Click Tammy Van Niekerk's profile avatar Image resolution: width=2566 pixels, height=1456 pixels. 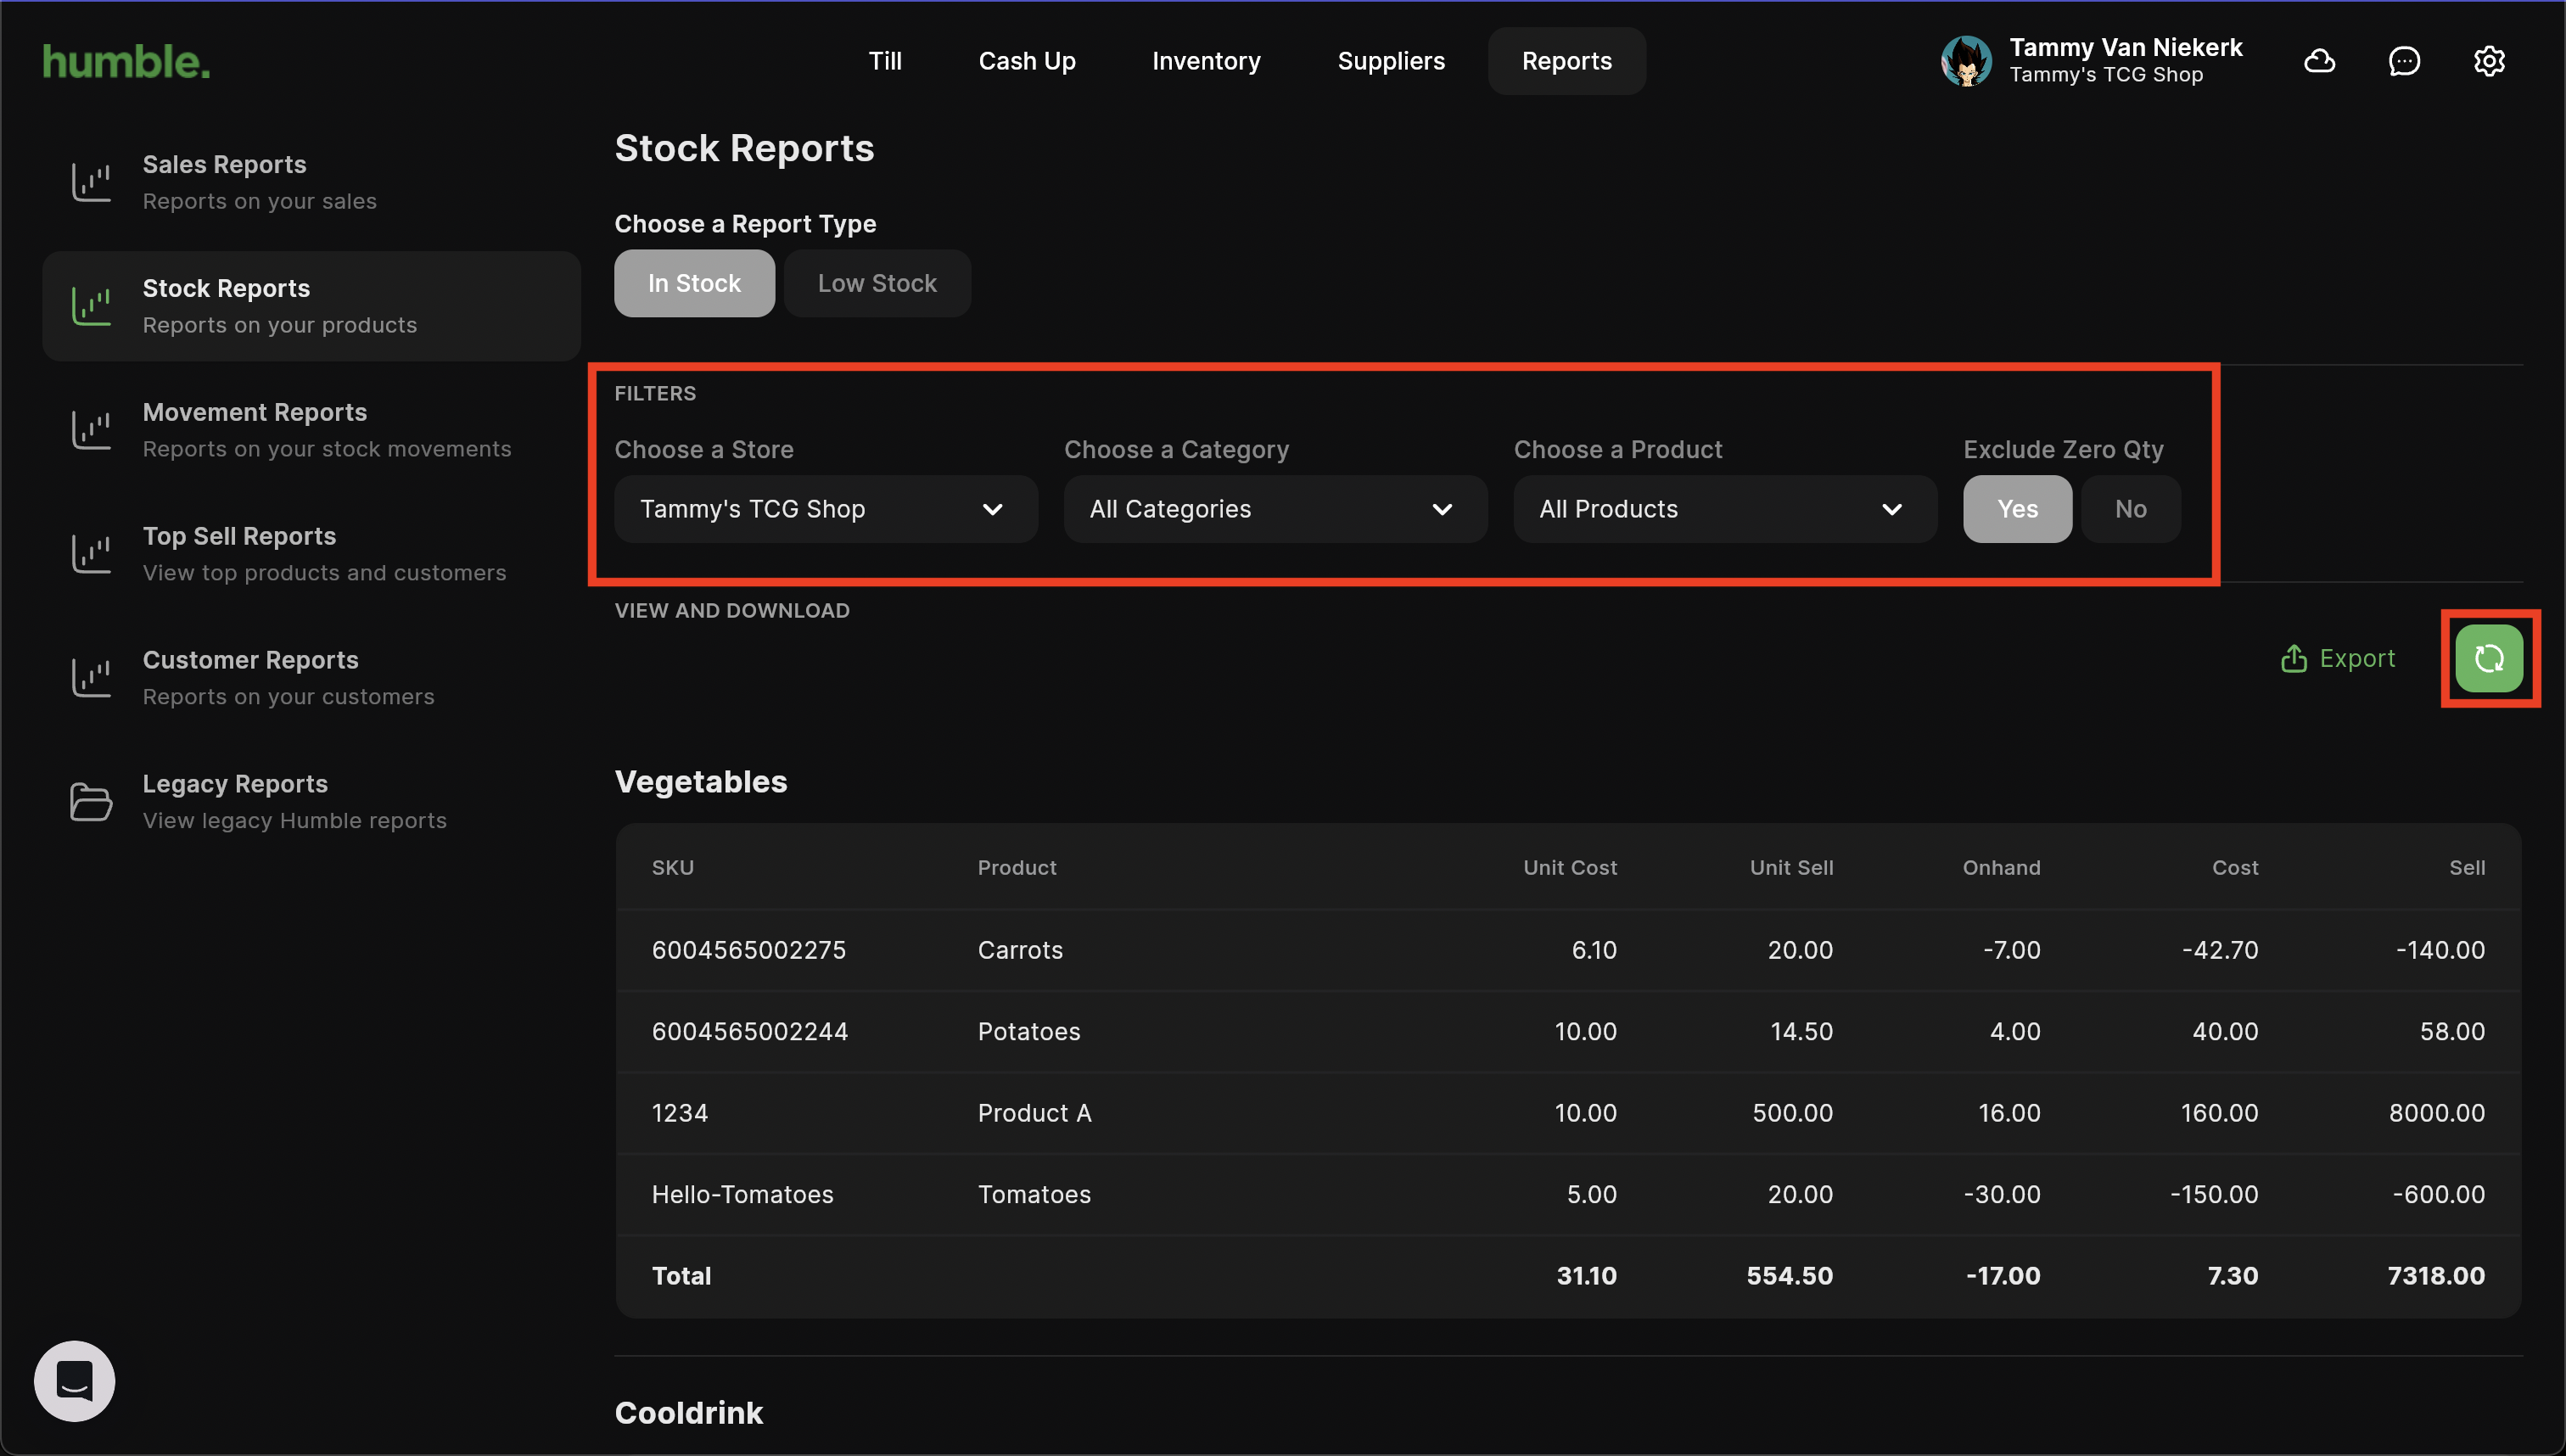[1966, 61]
